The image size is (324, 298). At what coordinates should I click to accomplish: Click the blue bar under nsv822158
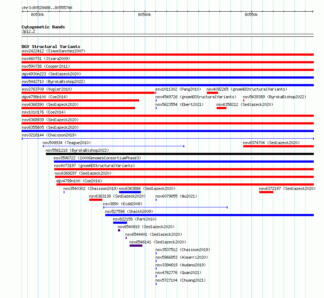(120, 223)
